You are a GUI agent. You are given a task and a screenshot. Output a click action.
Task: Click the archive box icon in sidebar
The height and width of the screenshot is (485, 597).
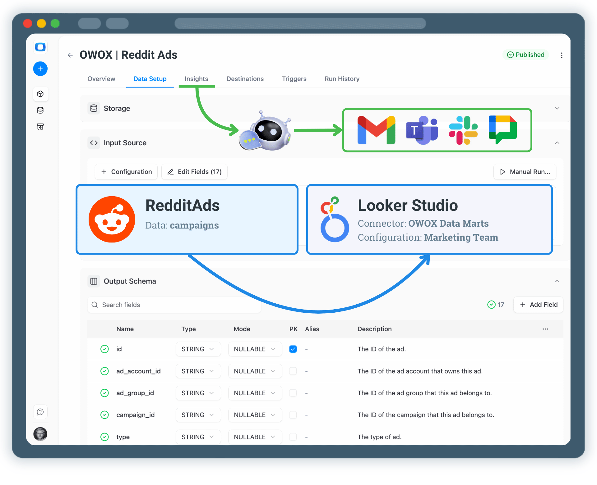point(40,126)
